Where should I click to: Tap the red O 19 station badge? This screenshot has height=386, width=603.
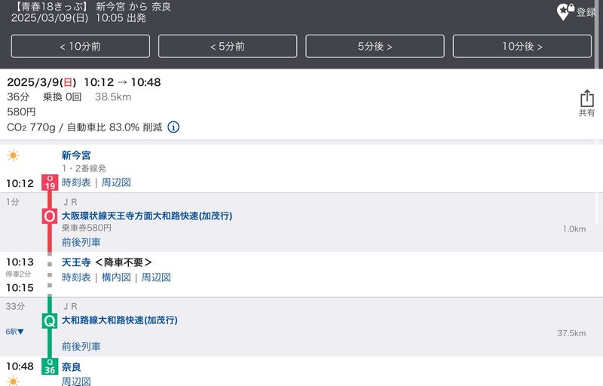pos(50,182)
